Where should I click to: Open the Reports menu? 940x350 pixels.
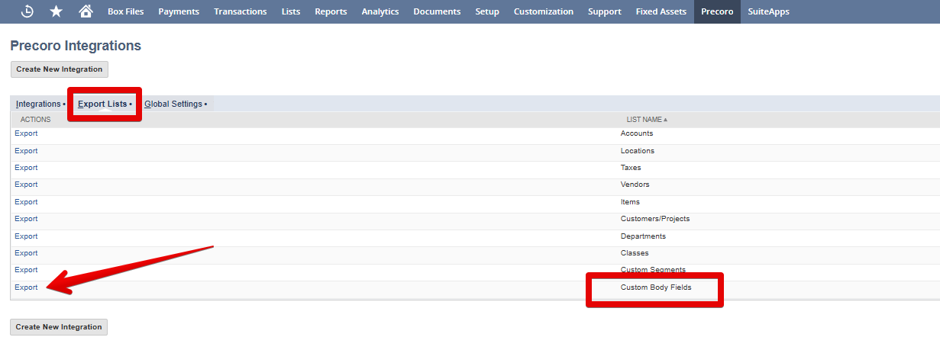point(331,11)
